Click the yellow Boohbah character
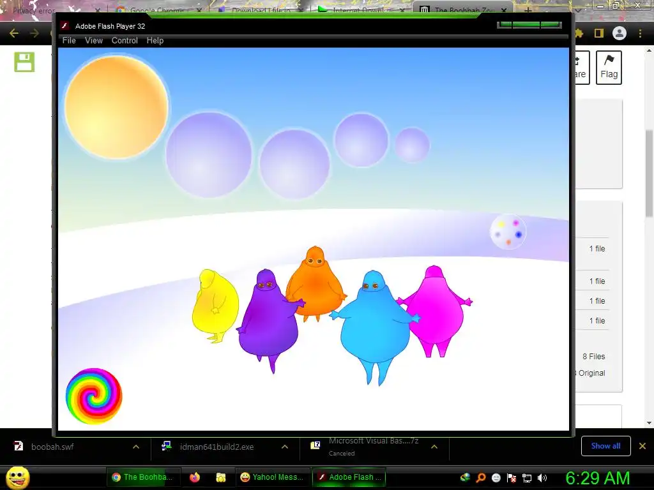 pos(215,306)
